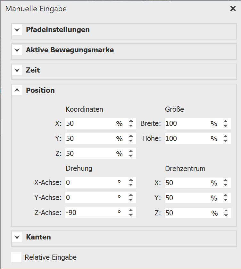
Task: Enable the Relative Eingabe checkbox
Action: coord(16,257)
